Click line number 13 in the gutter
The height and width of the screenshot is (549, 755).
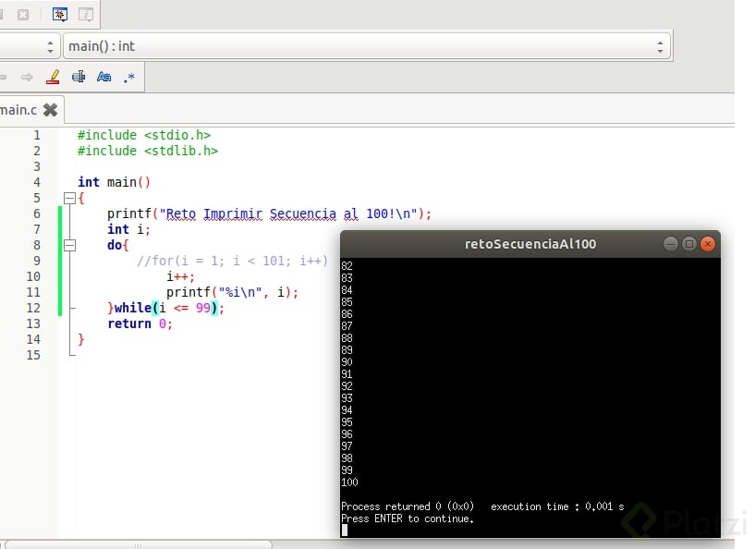[34, 323]
